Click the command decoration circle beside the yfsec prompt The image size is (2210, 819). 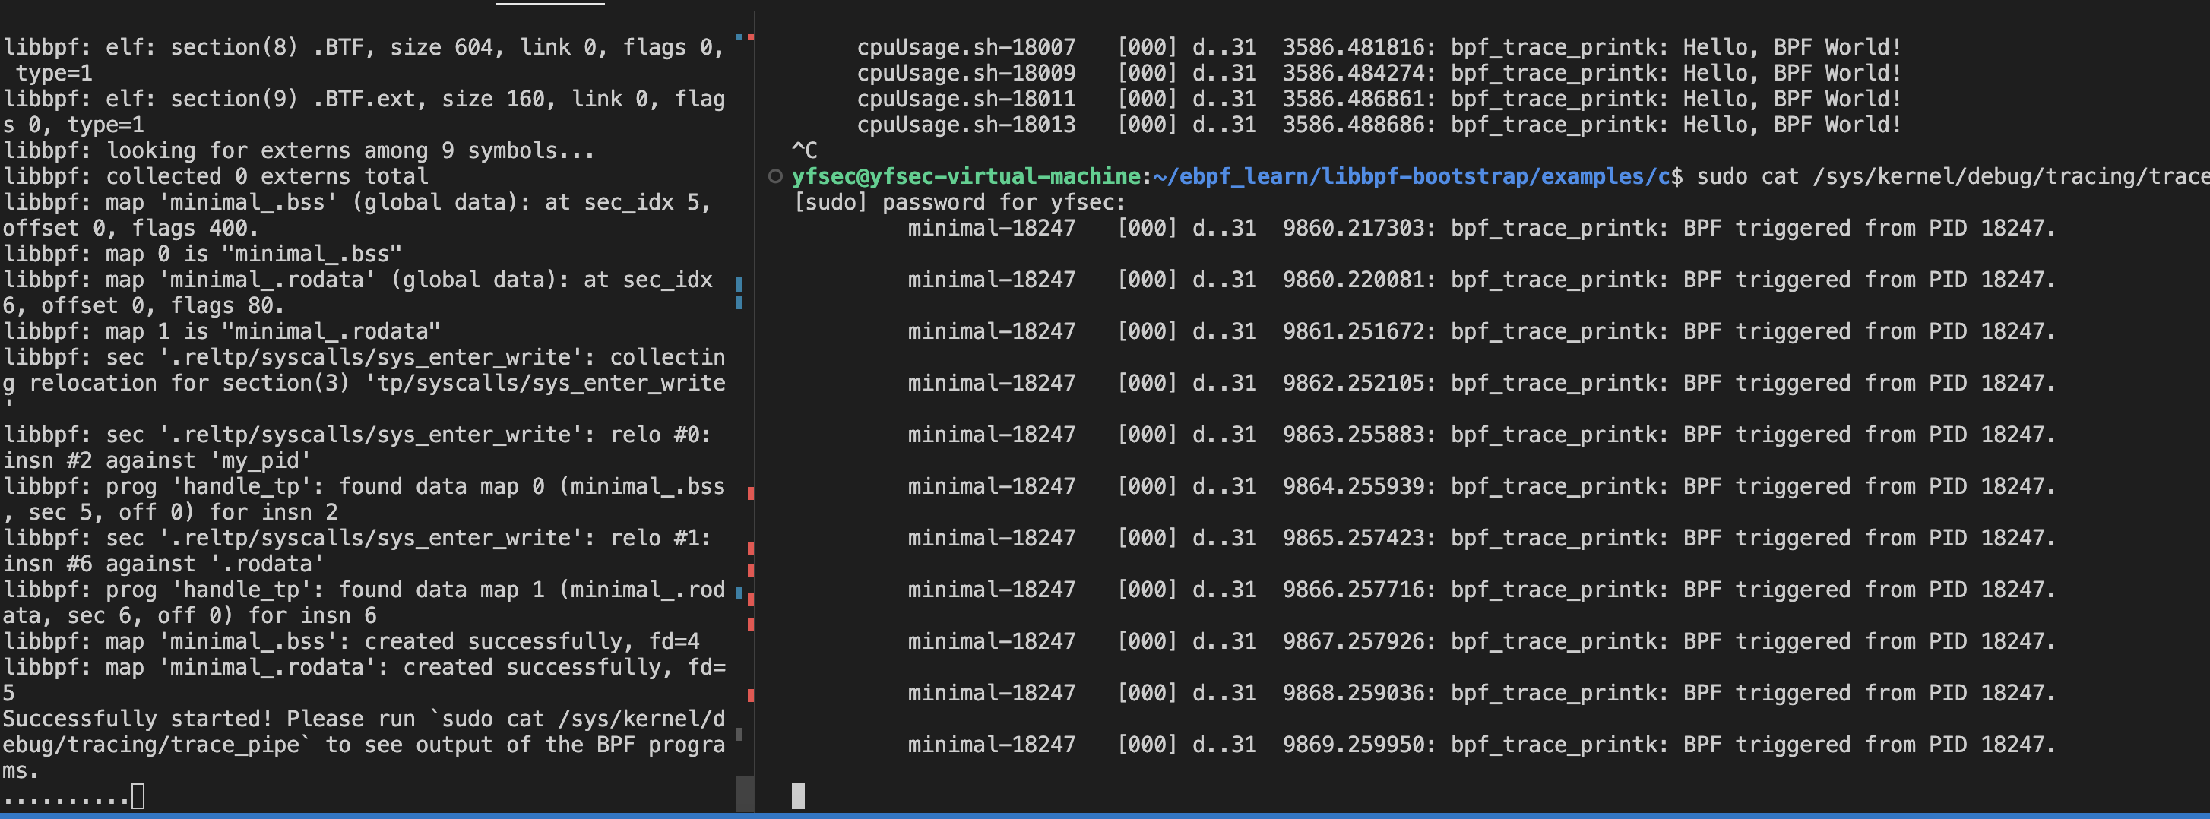pyautogui.click(x=774, y=177)
